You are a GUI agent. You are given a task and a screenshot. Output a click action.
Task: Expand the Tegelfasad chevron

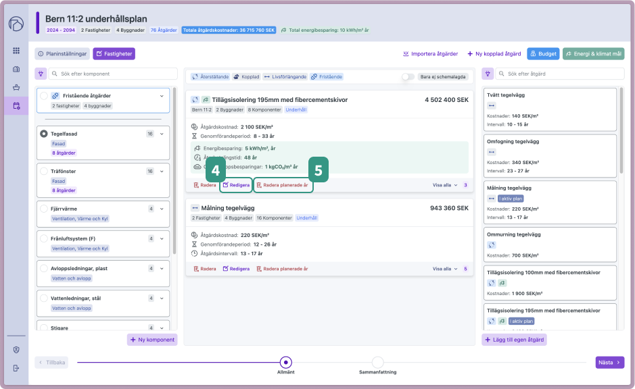162,134
